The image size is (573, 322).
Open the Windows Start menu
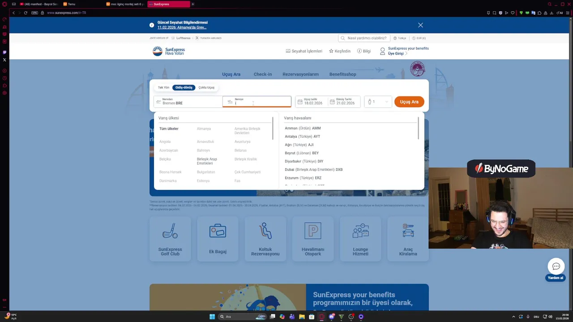point(212,317)
